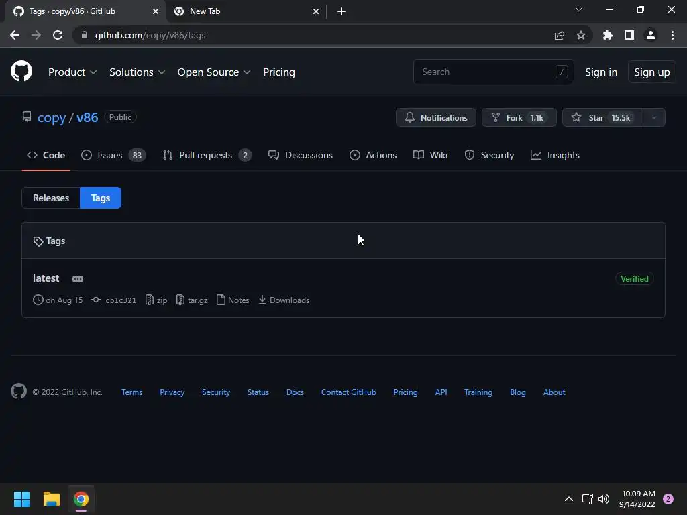Expand the Solutions menu

click(x=137, y=72)
